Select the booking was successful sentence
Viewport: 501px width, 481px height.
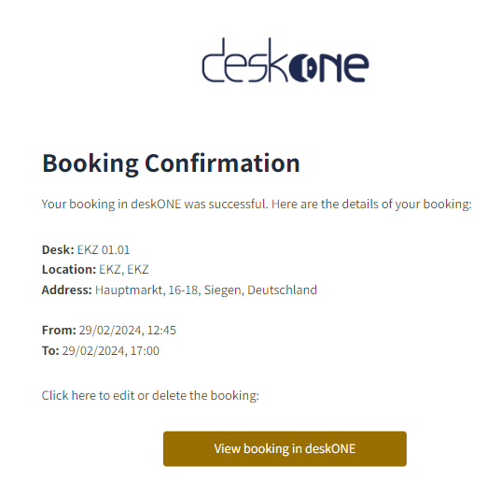(257, 204)
